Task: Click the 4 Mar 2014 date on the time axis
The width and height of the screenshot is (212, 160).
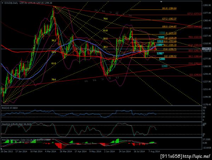Action: pyautogui.click(x=51, y=152)
